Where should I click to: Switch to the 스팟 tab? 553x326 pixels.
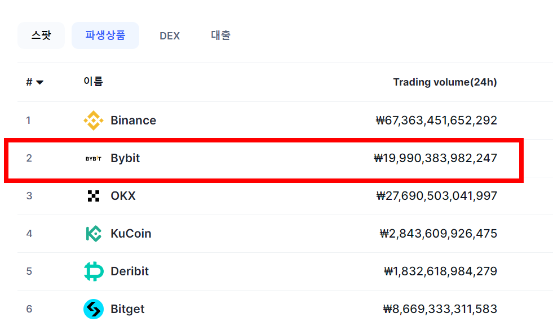pyautogui.click(x=41, y=35)
